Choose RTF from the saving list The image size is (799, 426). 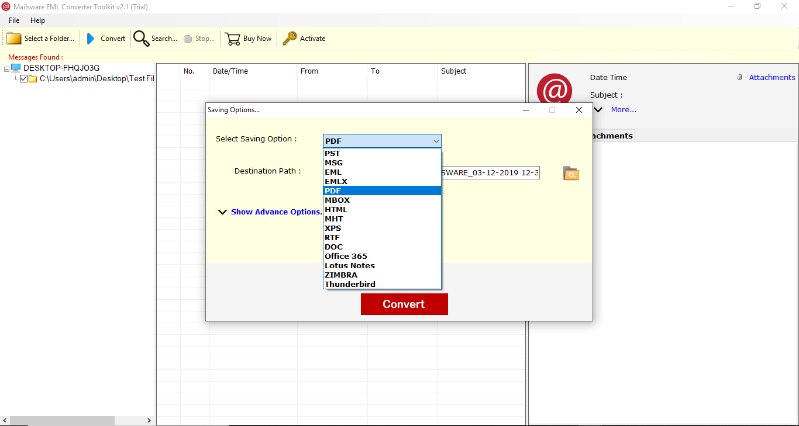(x=382, y=238)
